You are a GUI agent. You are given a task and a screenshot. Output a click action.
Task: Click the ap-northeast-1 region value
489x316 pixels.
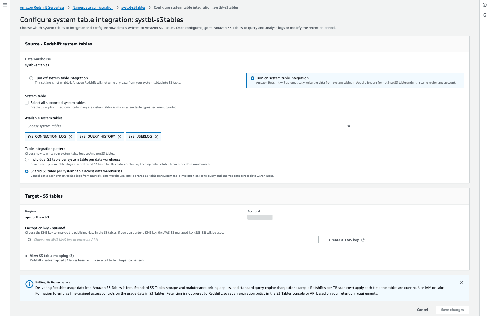pos(37,218)
